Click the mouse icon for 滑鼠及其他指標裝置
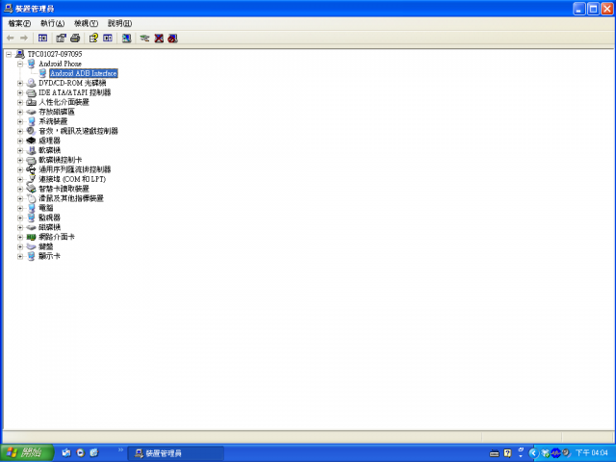This screenshot has width=616, height=462. (31, 198)
